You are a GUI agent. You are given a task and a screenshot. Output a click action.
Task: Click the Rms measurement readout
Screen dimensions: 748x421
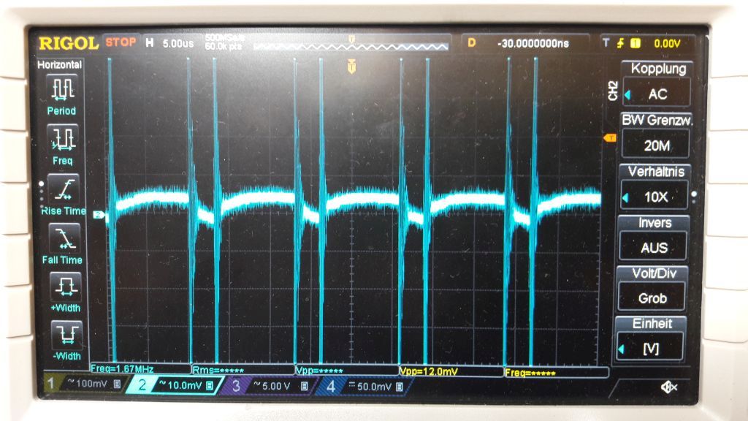[218, 370]
